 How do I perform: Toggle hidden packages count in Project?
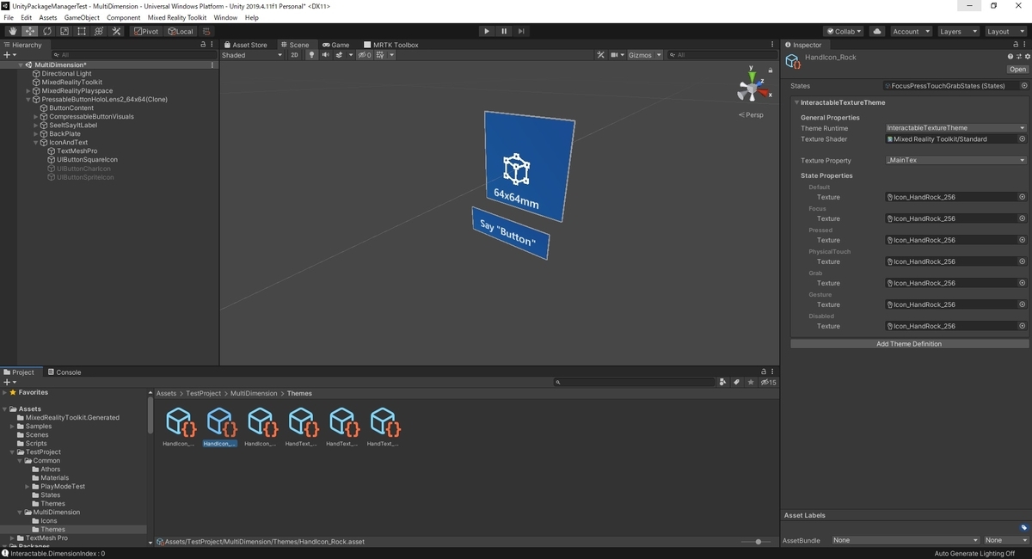769,382
